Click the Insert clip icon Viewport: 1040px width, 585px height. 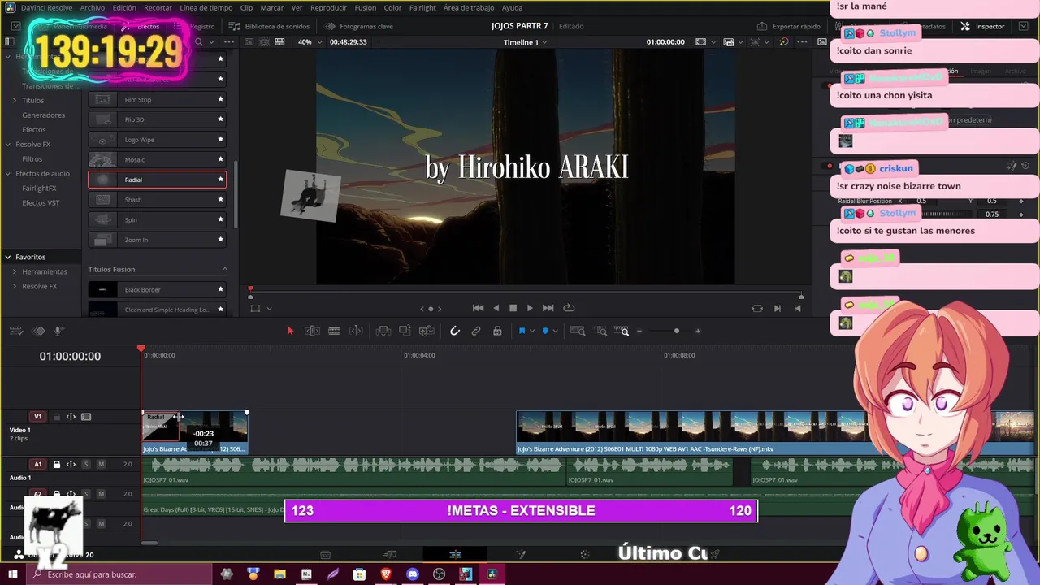(383, 331)
